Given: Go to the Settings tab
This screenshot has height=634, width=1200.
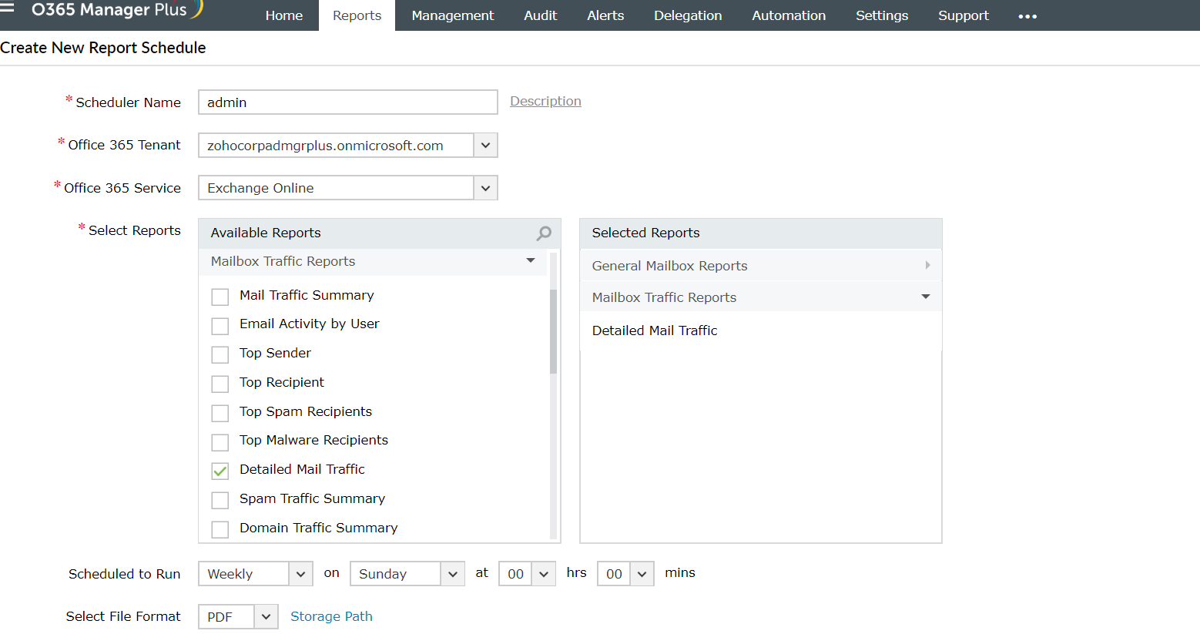Looking at the screenshot, I should (x=882, y=15).
